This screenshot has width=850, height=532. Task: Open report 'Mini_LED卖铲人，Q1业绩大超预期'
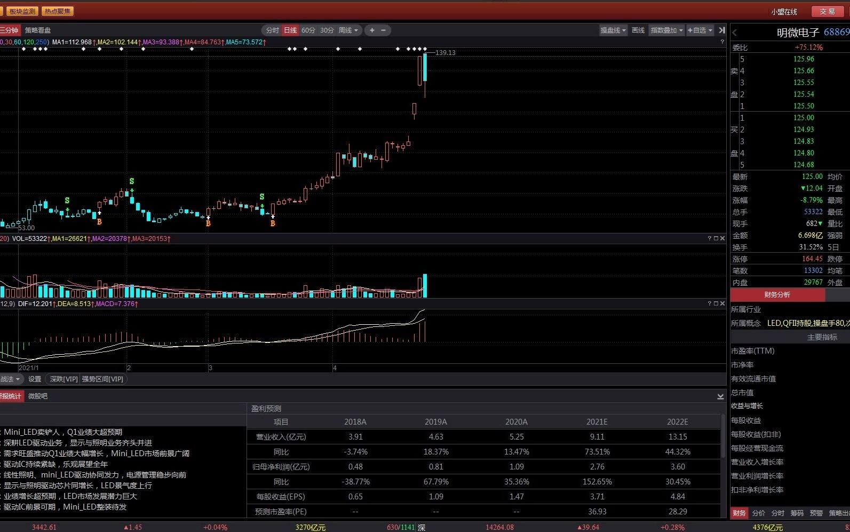pos(63,432)
